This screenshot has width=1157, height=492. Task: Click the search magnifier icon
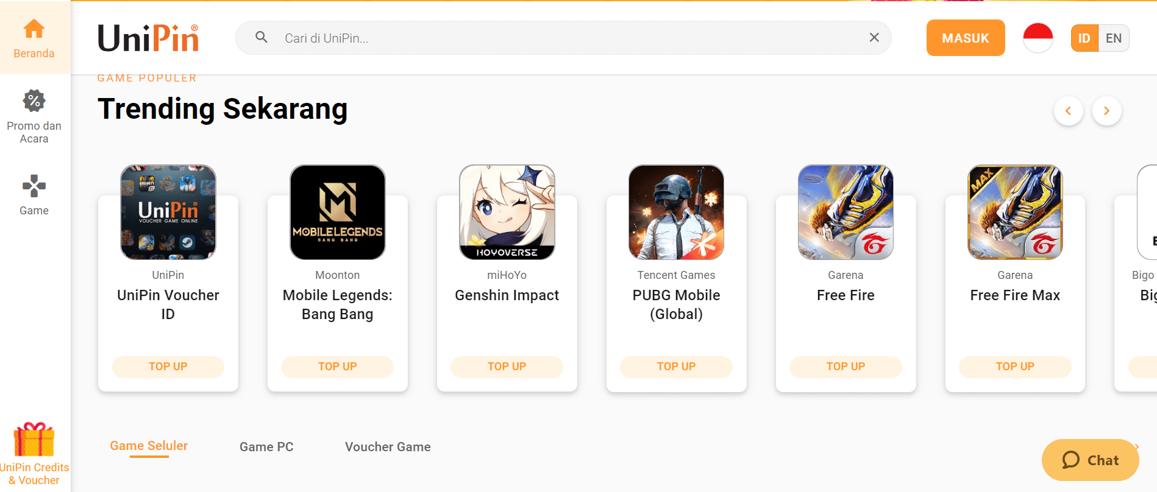tap(262, 37)
